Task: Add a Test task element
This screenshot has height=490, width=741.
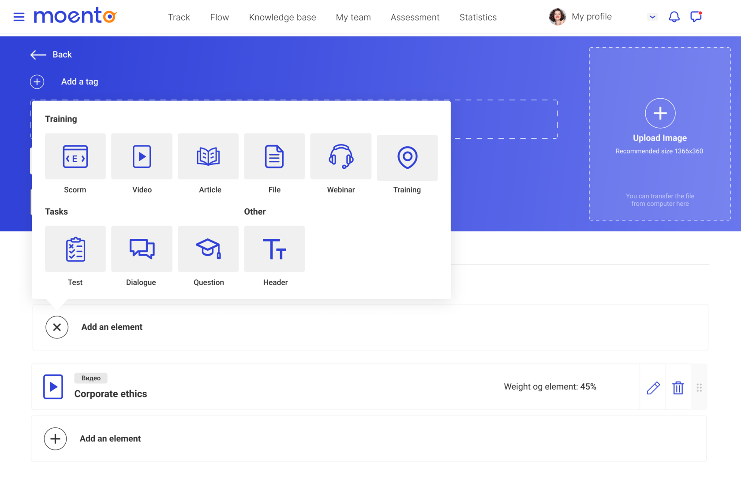Action: tap(75, 249)
